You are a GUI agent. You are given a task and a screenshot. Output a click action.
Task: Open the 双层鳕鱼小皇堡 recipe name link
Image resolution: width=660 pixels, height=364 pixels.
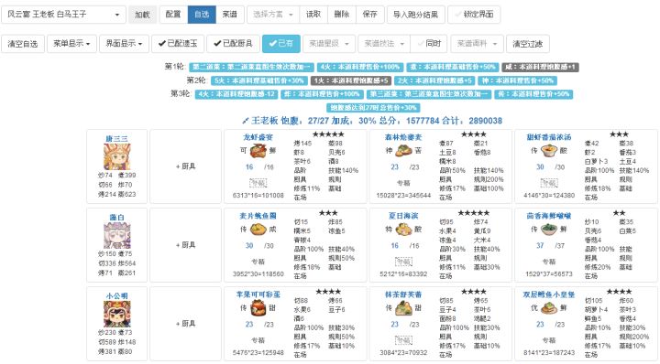[x=549, y=294]
